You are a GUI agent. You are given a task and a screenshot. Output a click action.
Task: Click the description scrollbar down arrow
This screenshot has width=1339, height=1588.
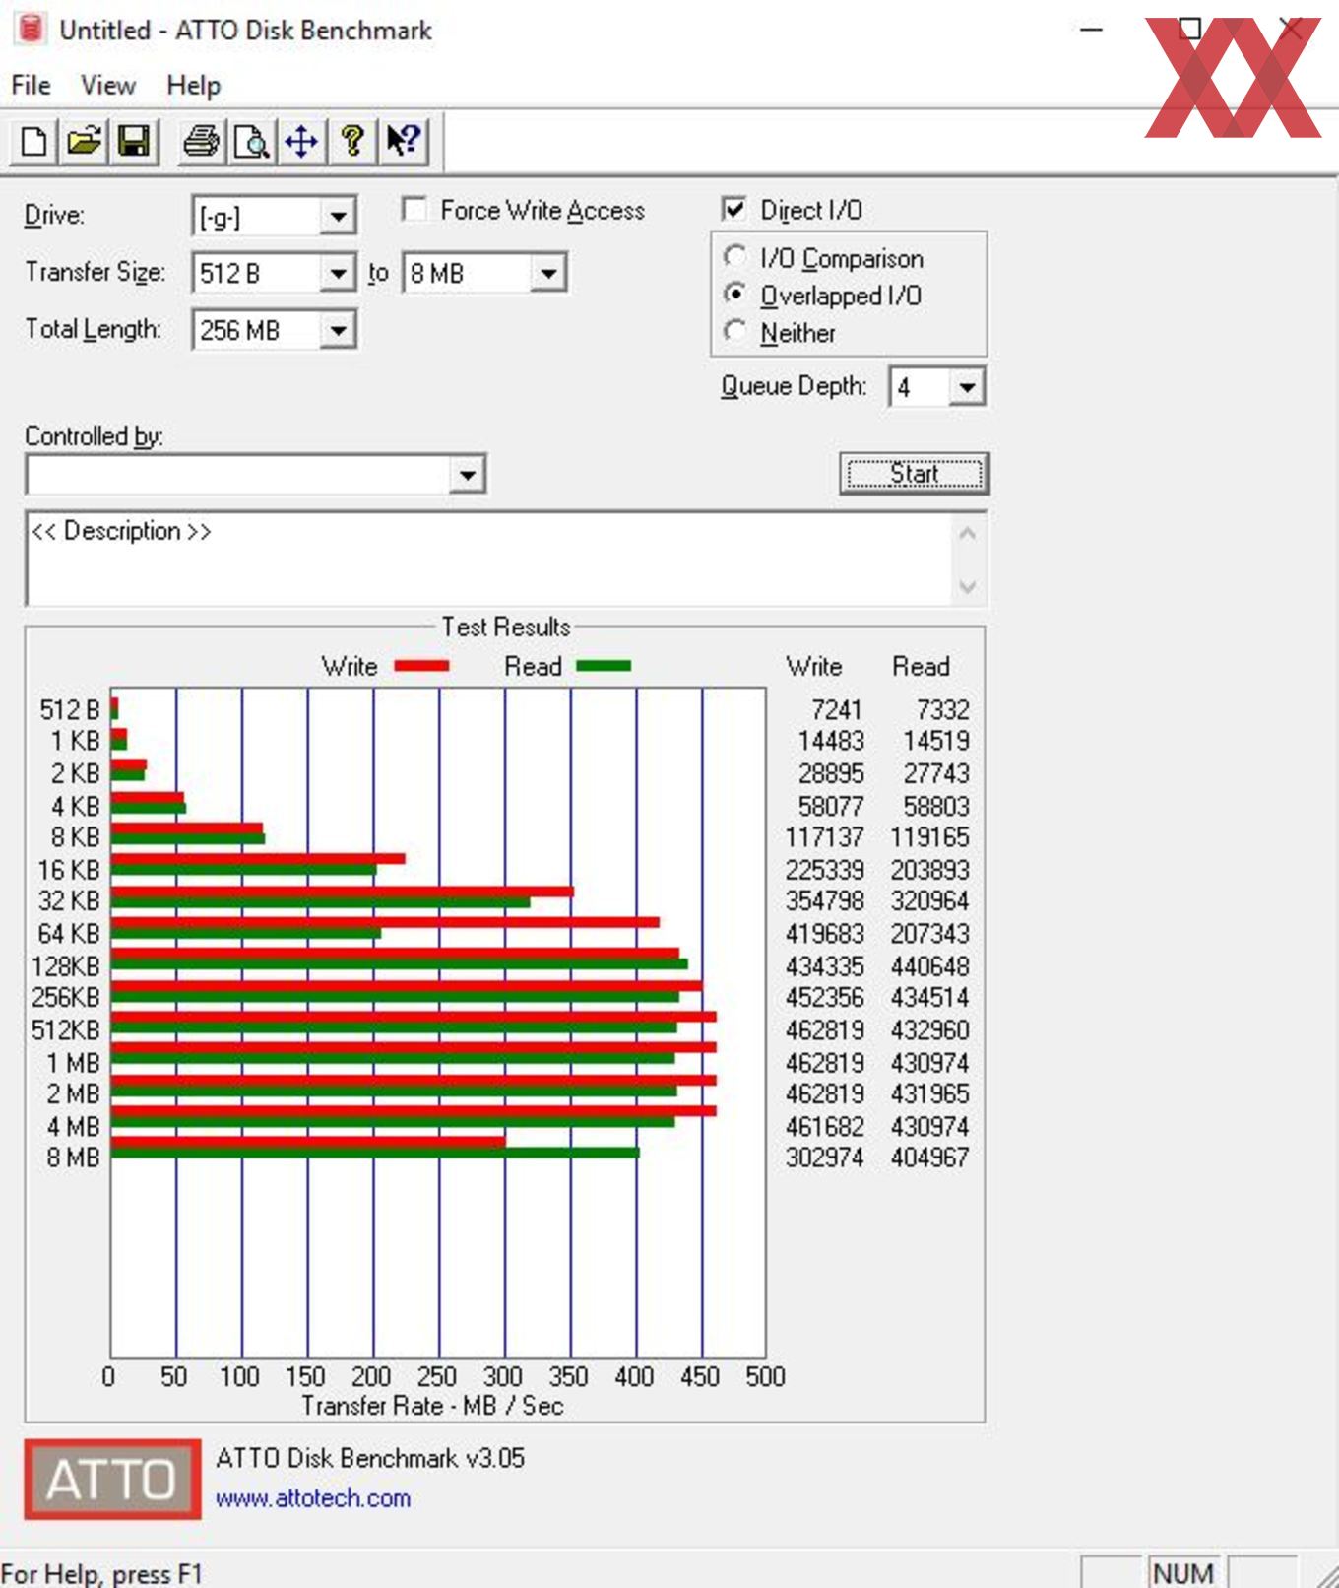968,587
